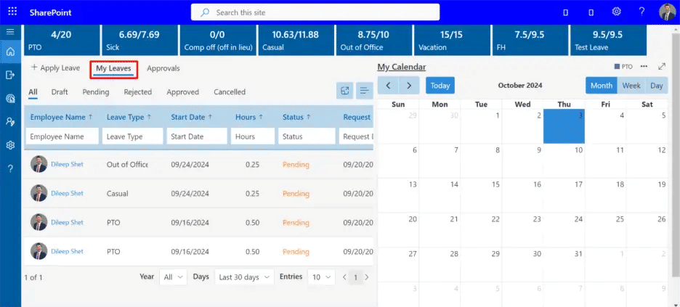Click the Leave Type filter input field
The width and height of the screenshot is (680, 307).
click(134, 136)
